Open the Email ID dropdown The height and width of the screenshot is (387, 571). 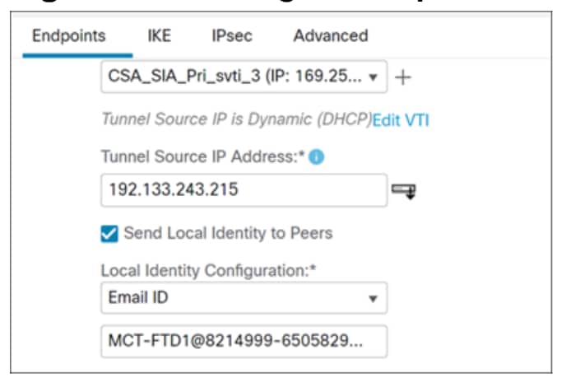(243, 296)
